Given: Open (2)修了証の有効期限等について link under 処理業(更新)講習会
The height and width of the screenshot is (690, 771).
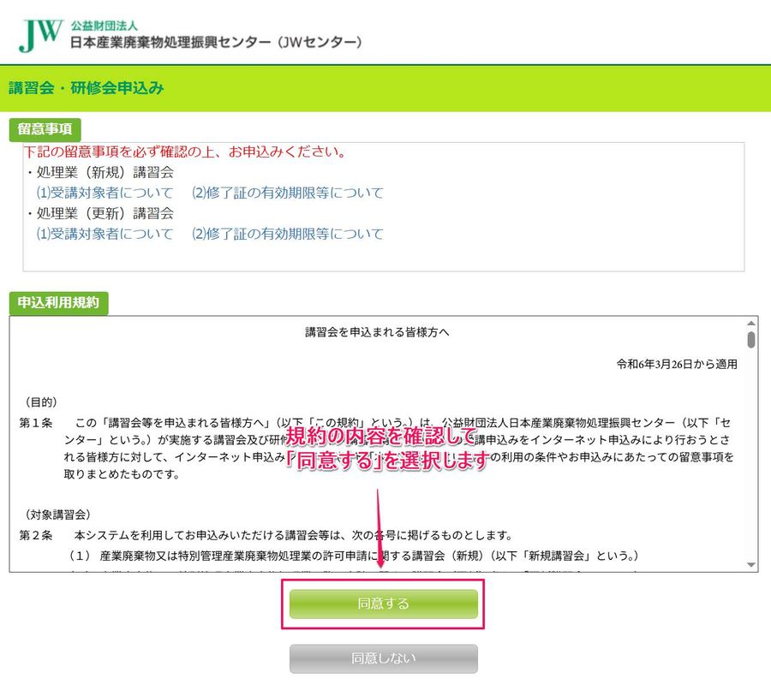Looking at the screenshot, I should point(288,234).
